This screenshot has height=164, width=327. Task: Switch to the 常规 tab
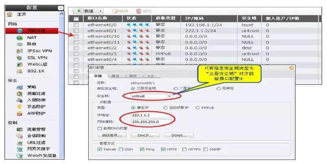tap(98, 76)
